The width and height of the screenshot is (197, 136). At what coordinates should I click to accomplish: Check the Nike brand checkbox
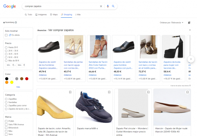pyautogui.click(x=6, y=131)
